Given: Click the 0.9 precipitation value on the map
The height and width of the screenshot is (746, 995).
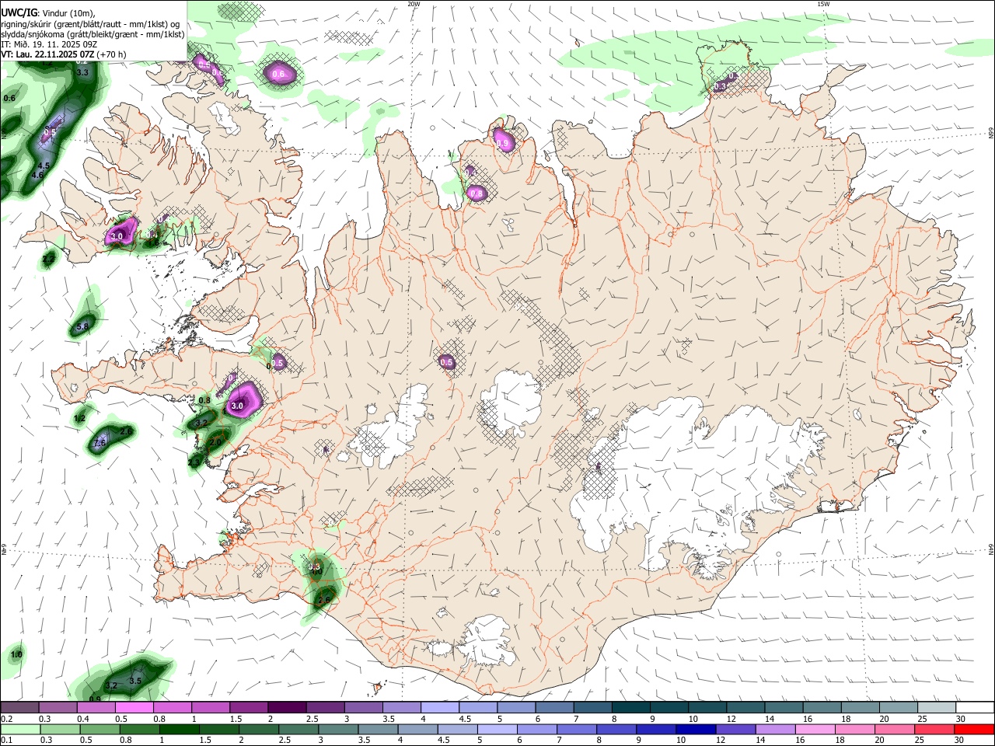Looking at the screenshot, I should [x=95, y=699].
